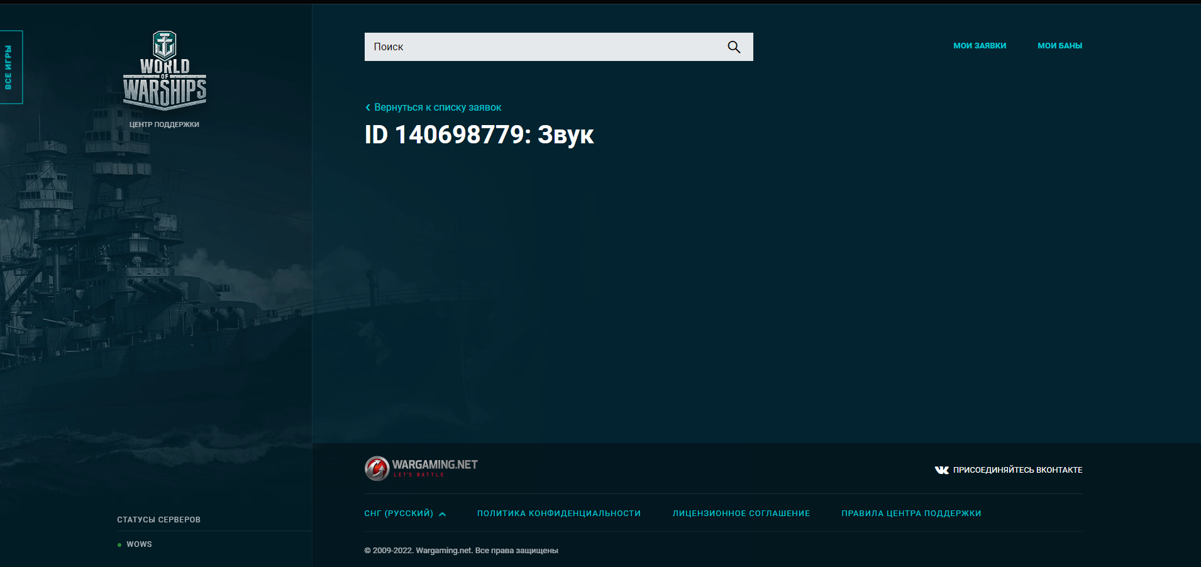Click the magnifying glass search icon

click(734, 47)
